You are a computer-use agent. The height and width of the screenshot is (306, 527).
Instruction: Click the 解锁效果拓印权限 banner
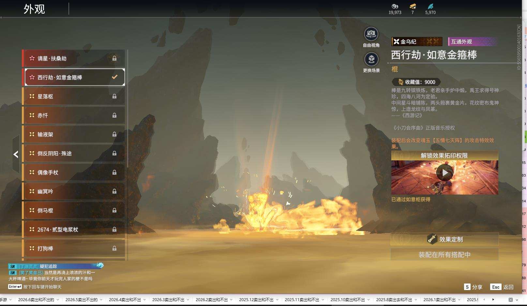point(444,155)
